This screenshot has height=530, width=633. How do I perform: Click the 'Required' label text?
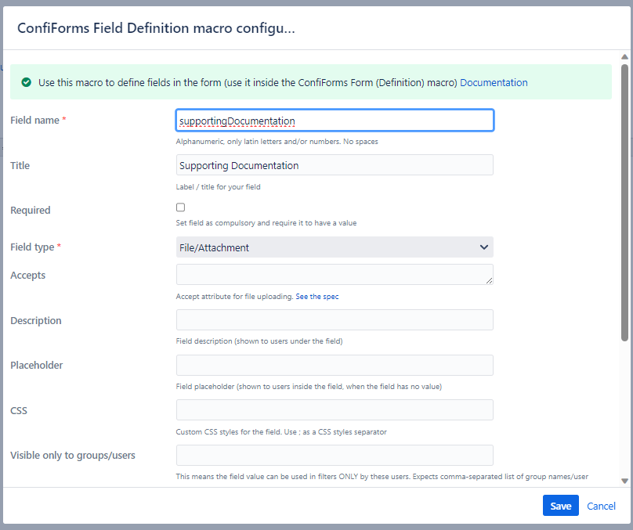click(x=31, y=210)
